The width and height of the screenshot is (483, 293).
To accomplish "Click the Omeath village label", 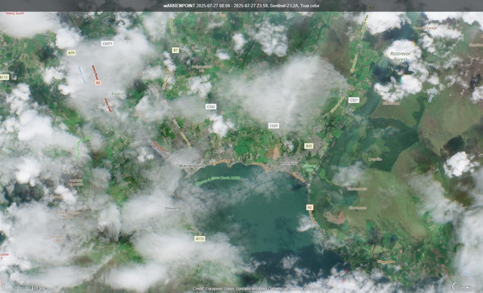I will tap(172, 208).
